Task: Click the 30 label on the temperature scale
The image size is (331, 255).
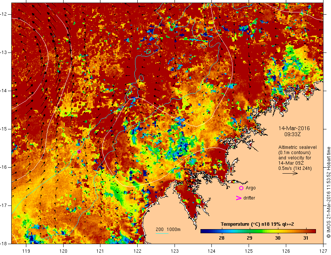Action: pos(278,238)
